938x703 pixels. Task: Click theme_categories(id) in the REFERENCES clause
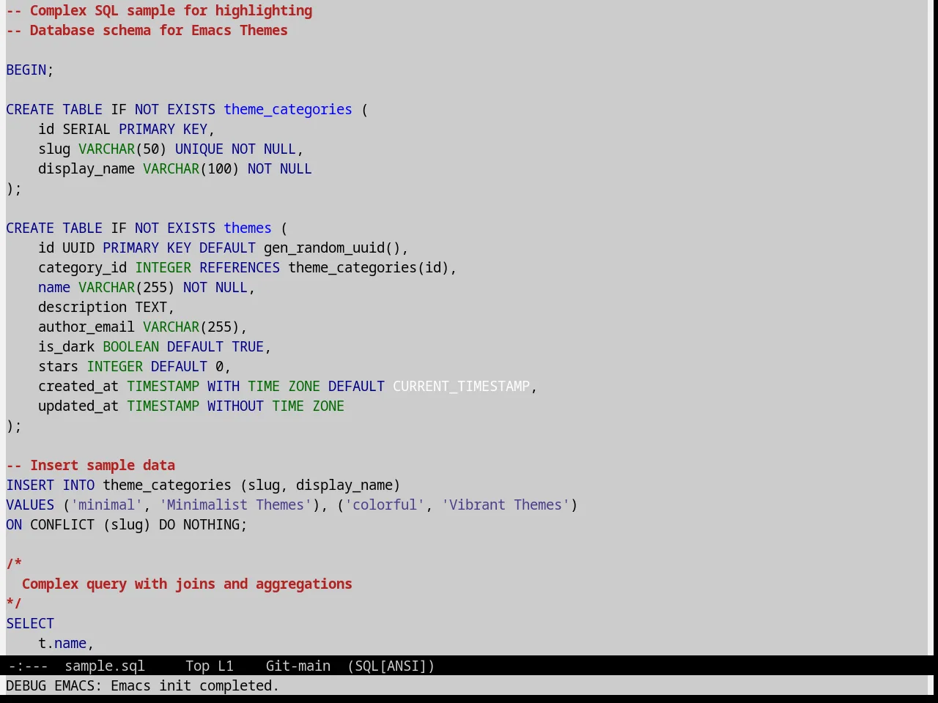coord(369,268)
